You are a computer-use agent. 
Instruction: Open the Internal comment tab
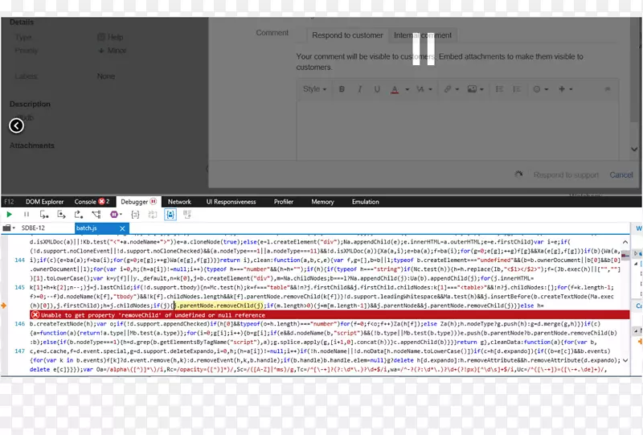pos(422,35)
